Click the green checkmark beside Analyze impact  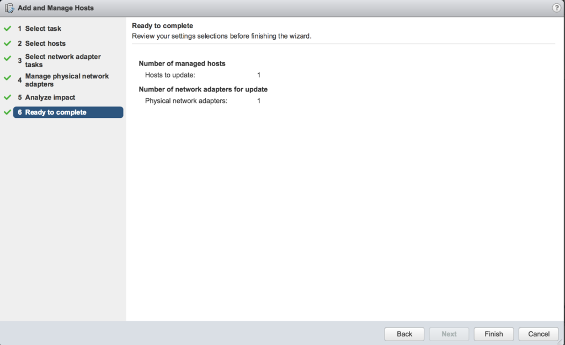(x=8, y=97)
